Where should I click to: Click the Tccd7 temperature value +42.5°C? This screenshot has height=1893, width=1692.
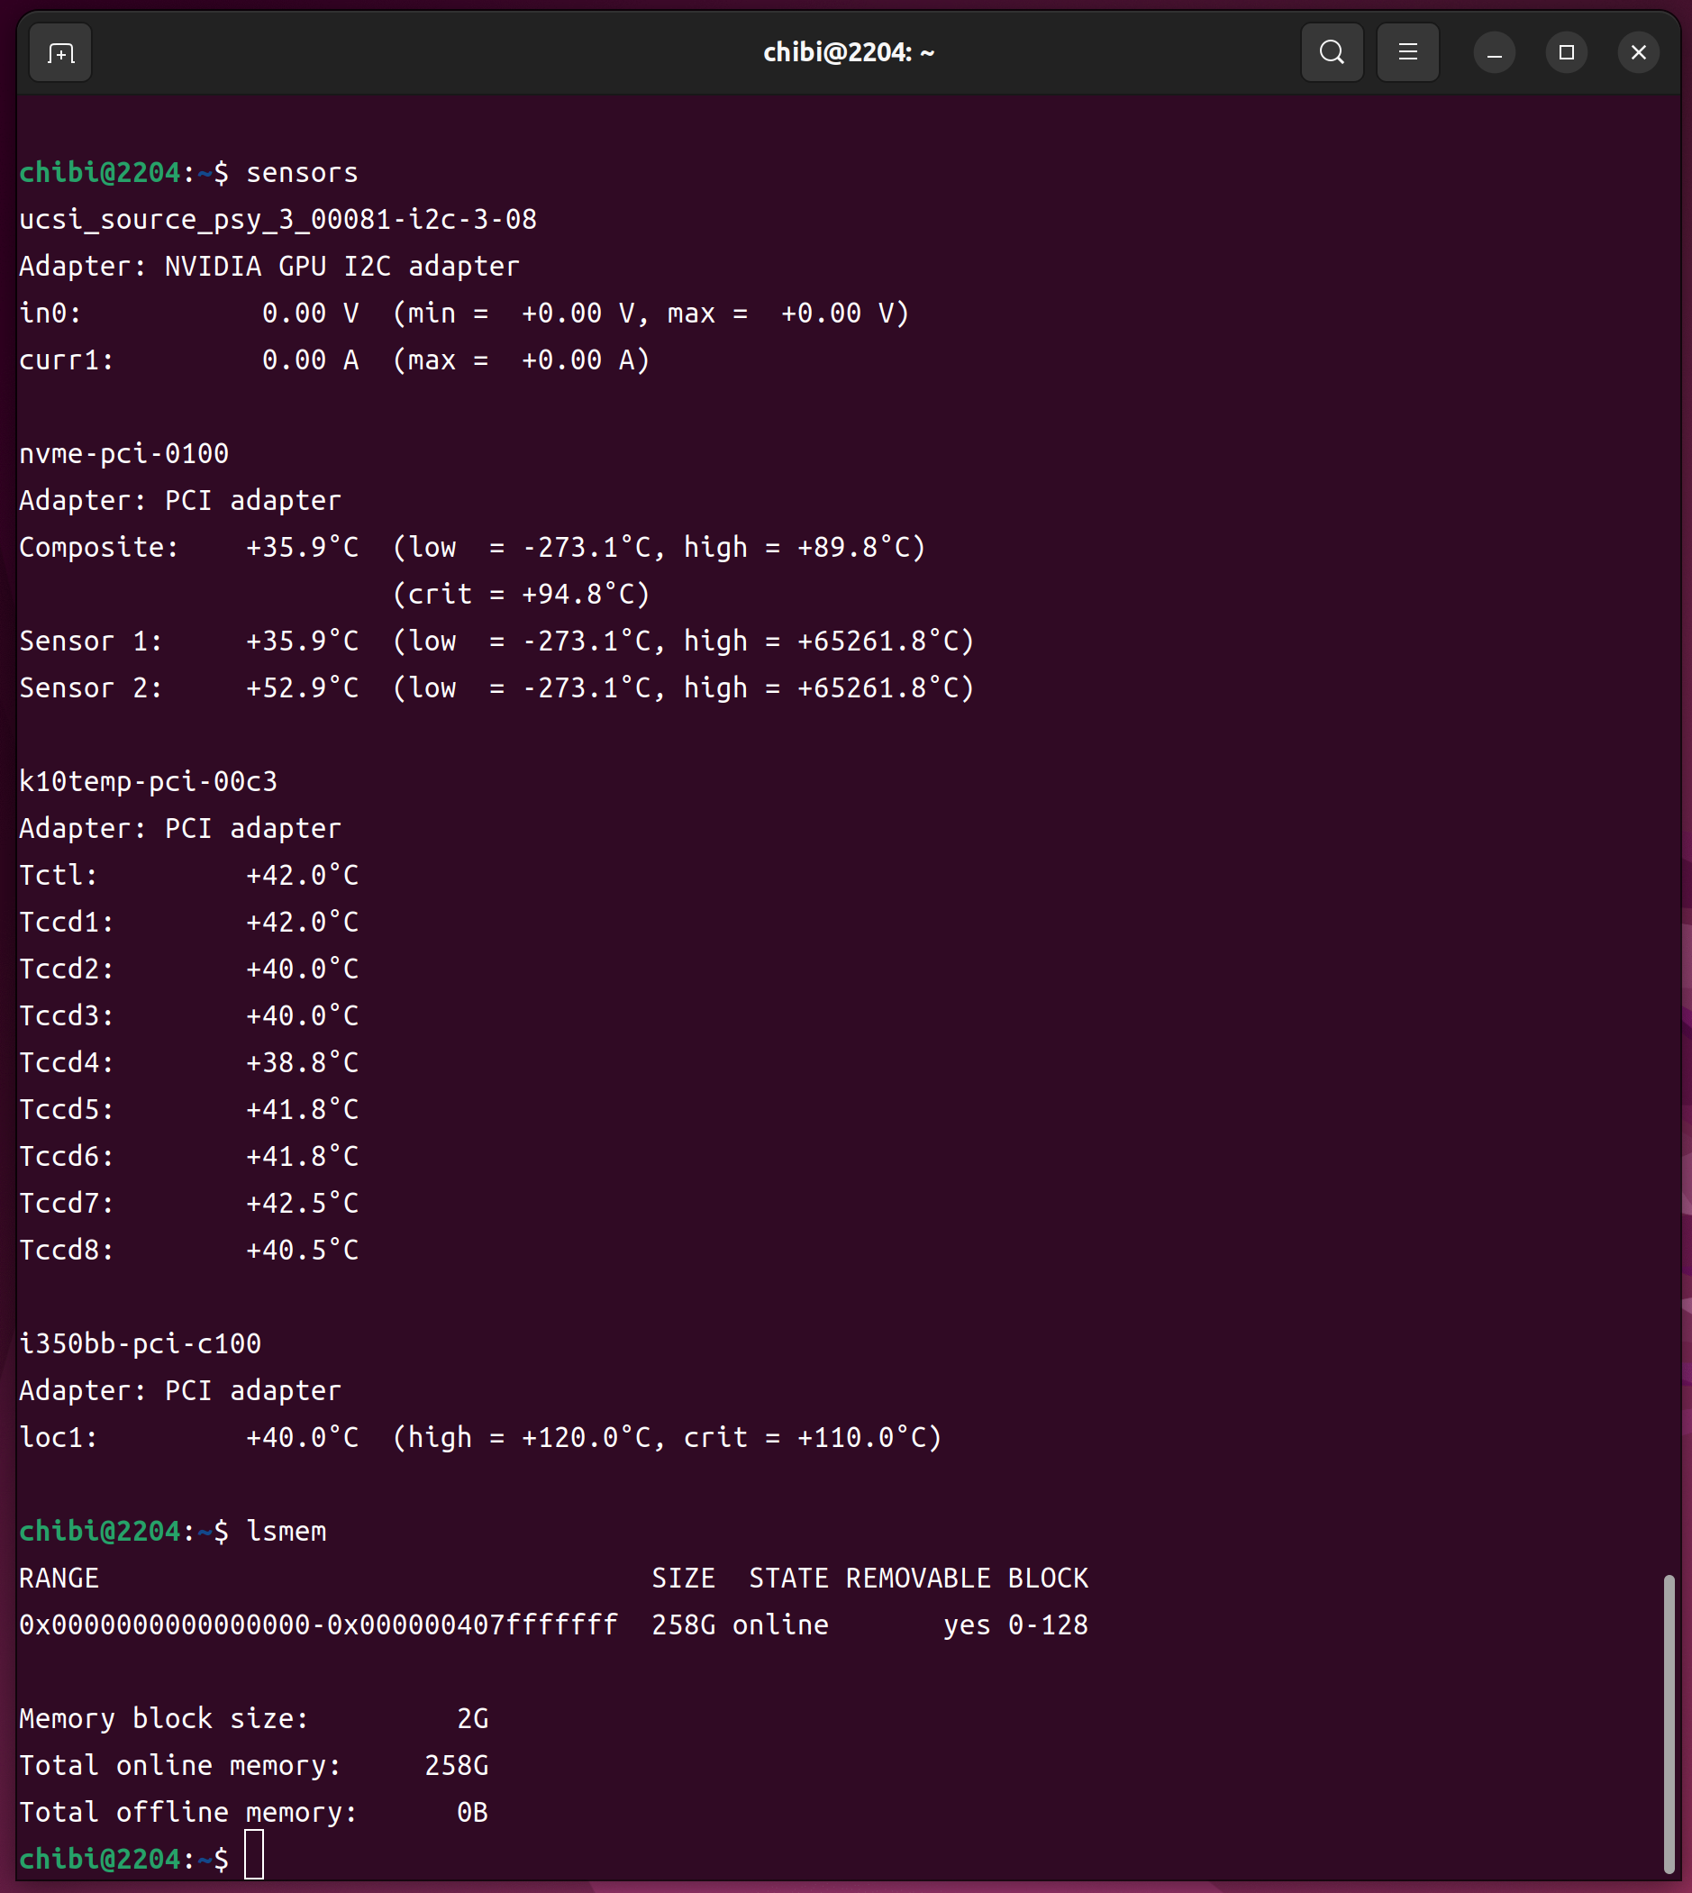(302, 1203)
